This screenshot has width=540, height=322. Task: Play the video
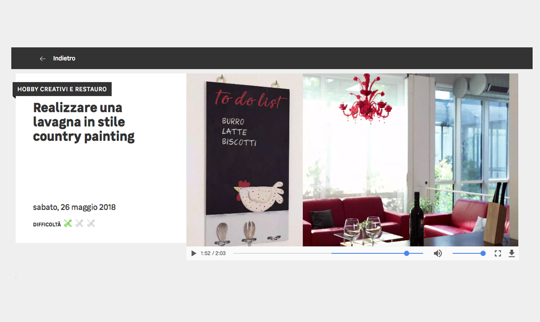click(194, 253)
